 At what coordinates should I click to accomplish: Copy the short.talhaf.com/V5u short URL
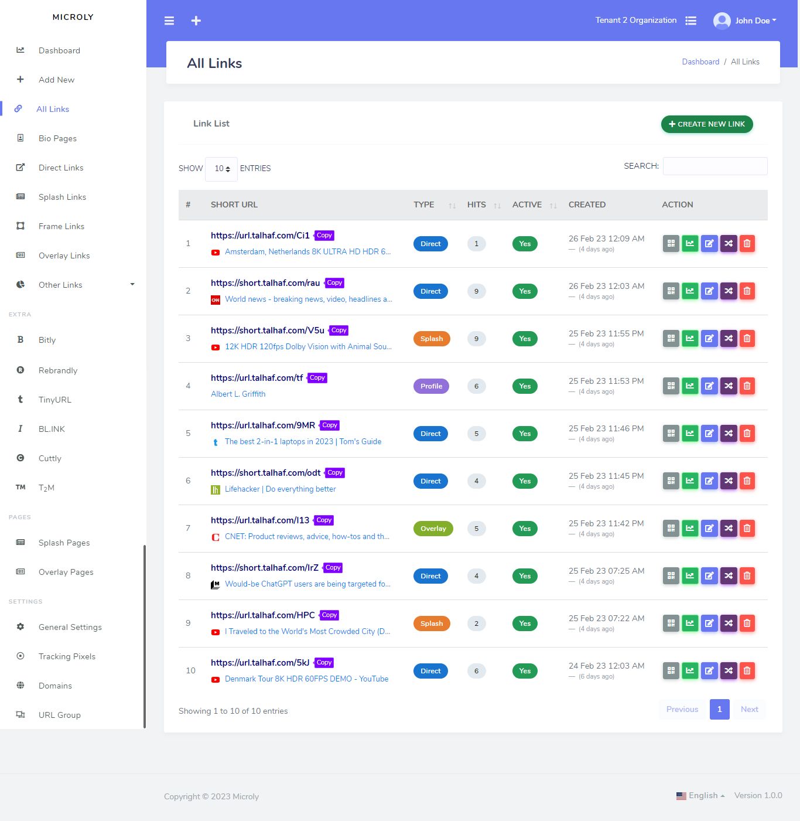pos(339,331)
